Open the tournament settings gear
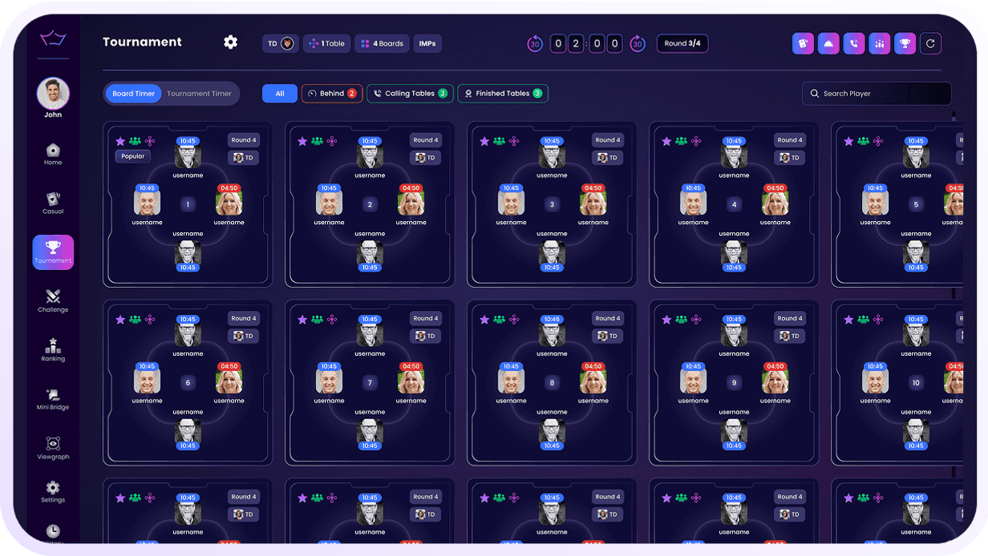Viewport: 988px width, 556px height. [230, 42]
